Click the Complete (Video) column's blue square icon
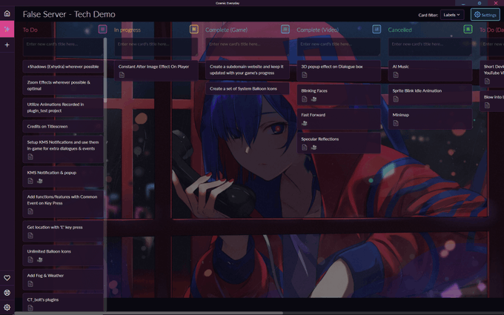 tap(377, 29)
